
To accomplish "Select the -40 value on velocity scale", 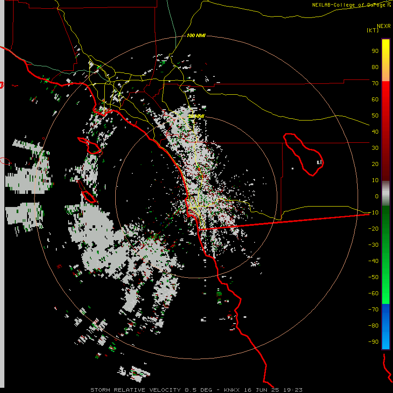I will click(x=373, y=261).
